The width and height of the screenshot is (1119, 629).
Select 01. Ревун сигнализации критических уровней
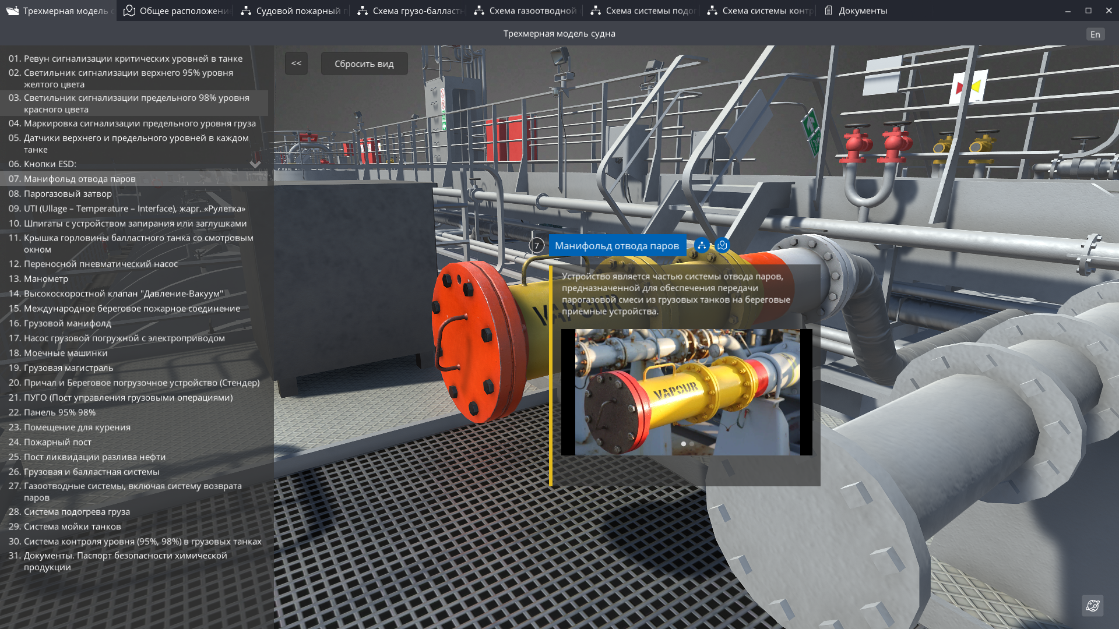[134, 58]
